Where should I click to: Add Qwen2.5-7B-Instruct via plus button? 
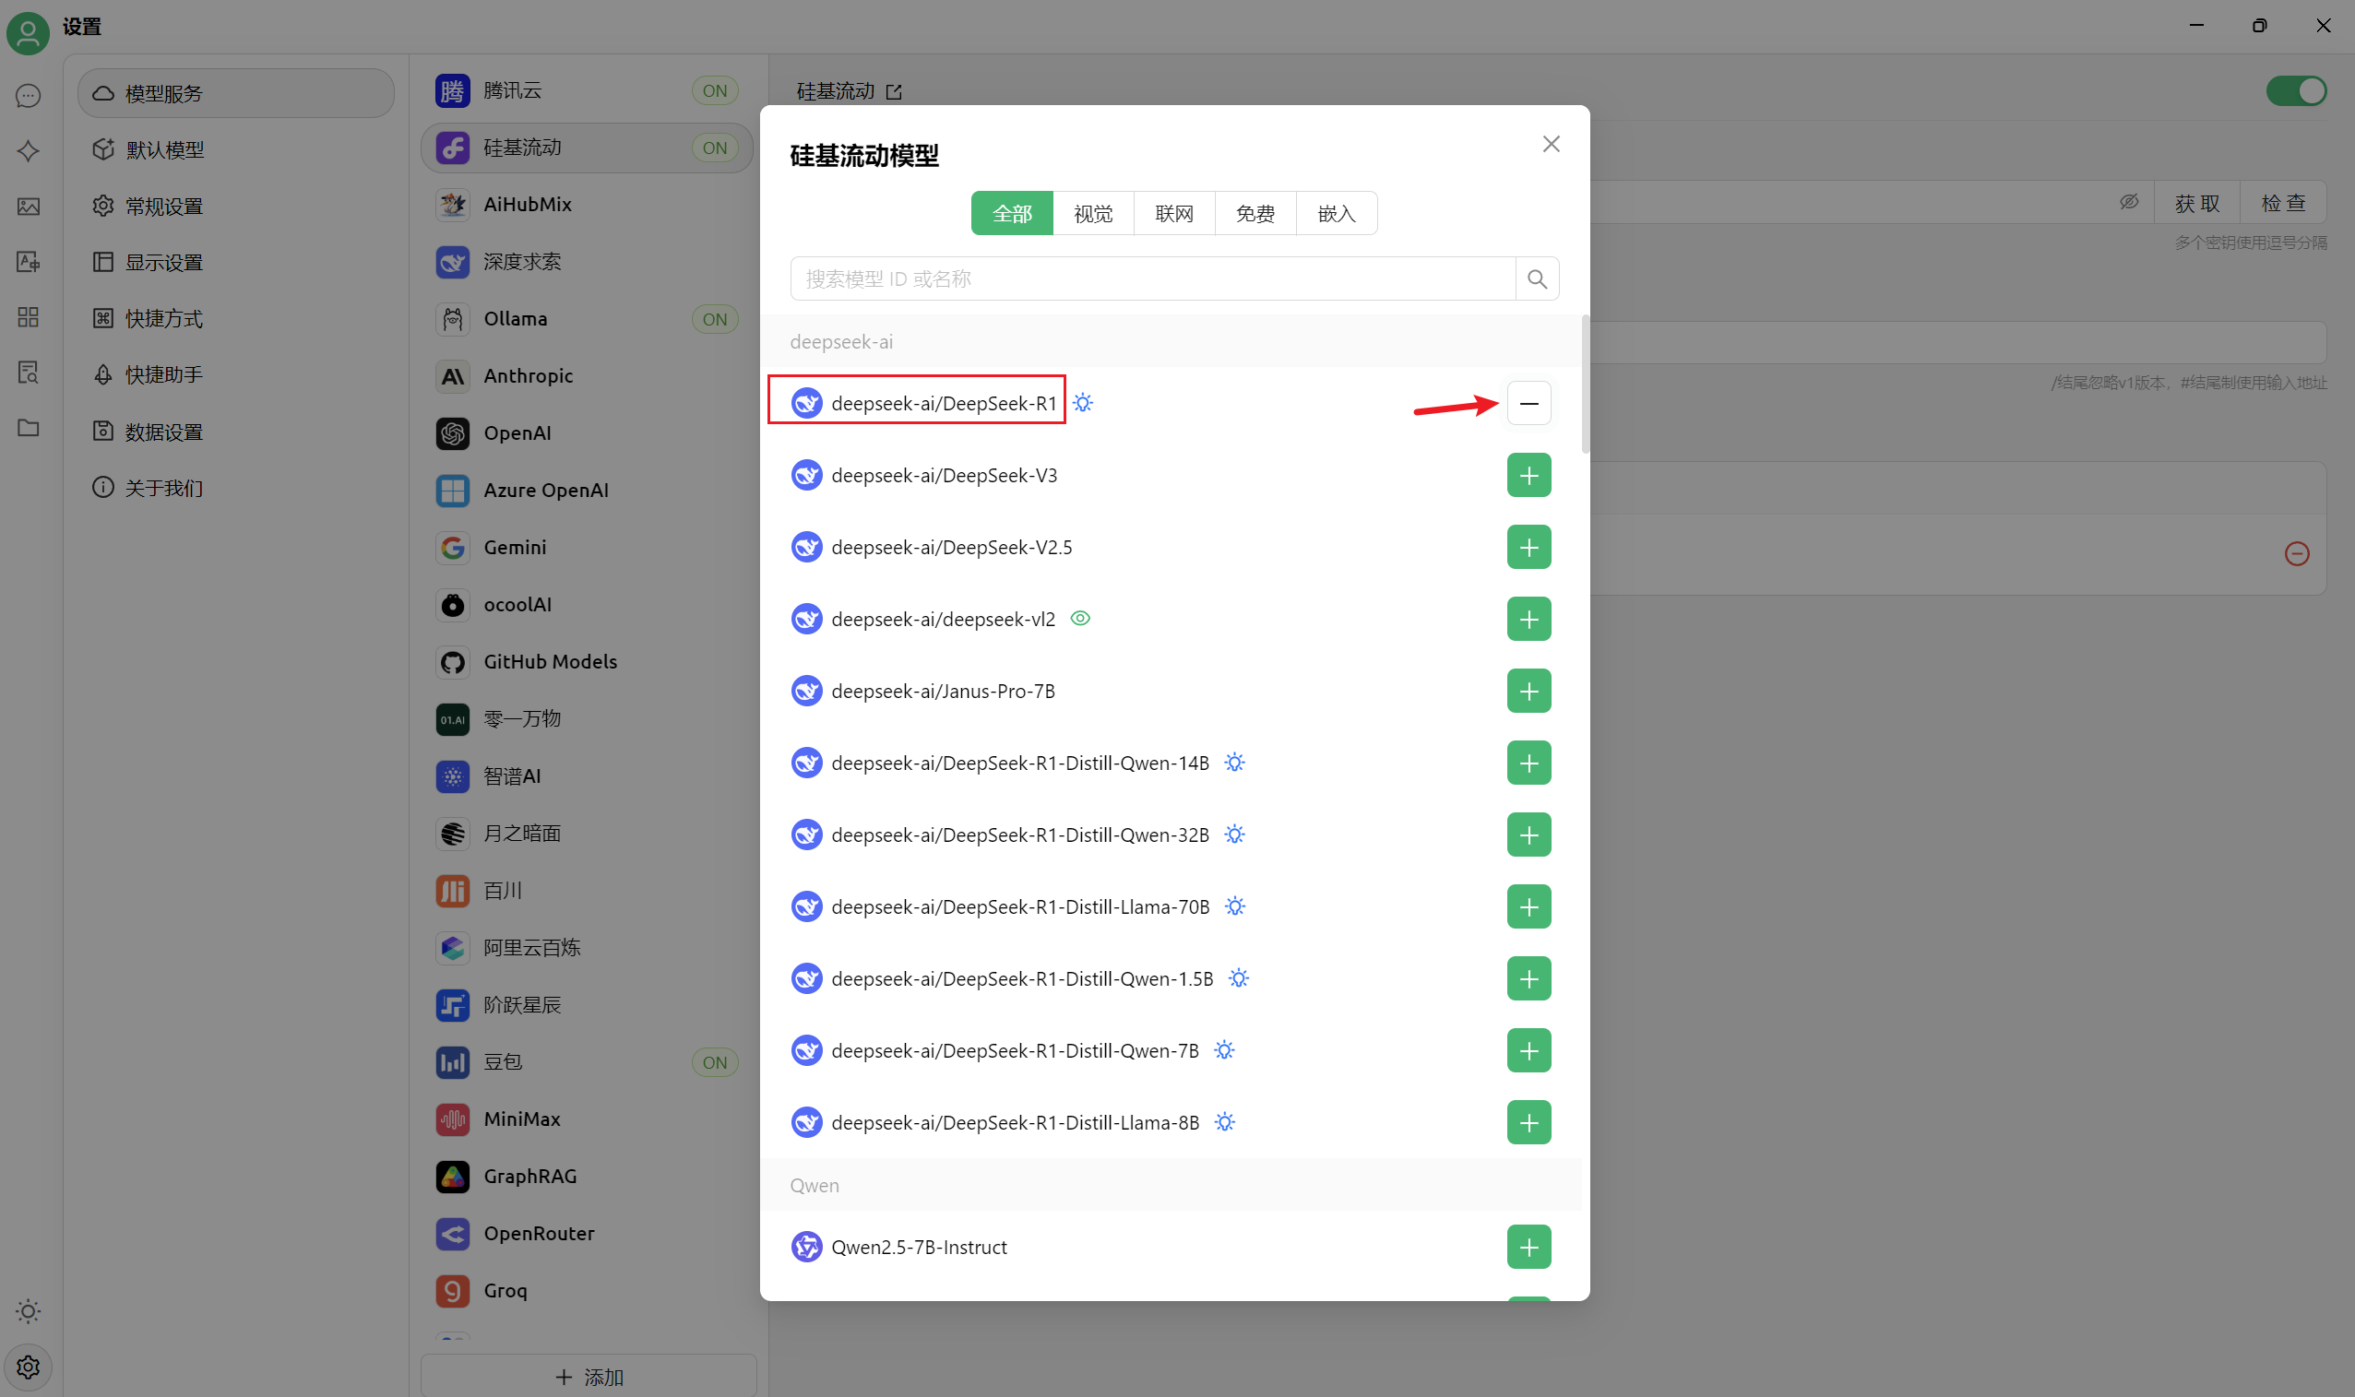(x=1528, y=1248)
